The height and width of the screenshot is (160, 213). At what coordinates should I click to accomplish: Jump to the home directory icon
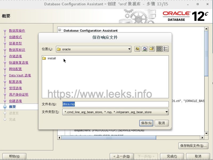[x=145, y=49]
